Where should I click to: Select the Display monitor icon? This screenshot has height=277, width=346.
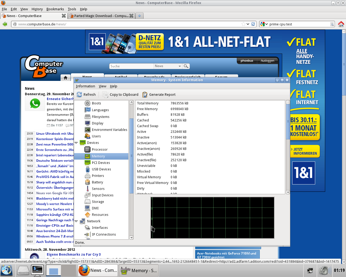pyautogui.click(x=87, y=123)
